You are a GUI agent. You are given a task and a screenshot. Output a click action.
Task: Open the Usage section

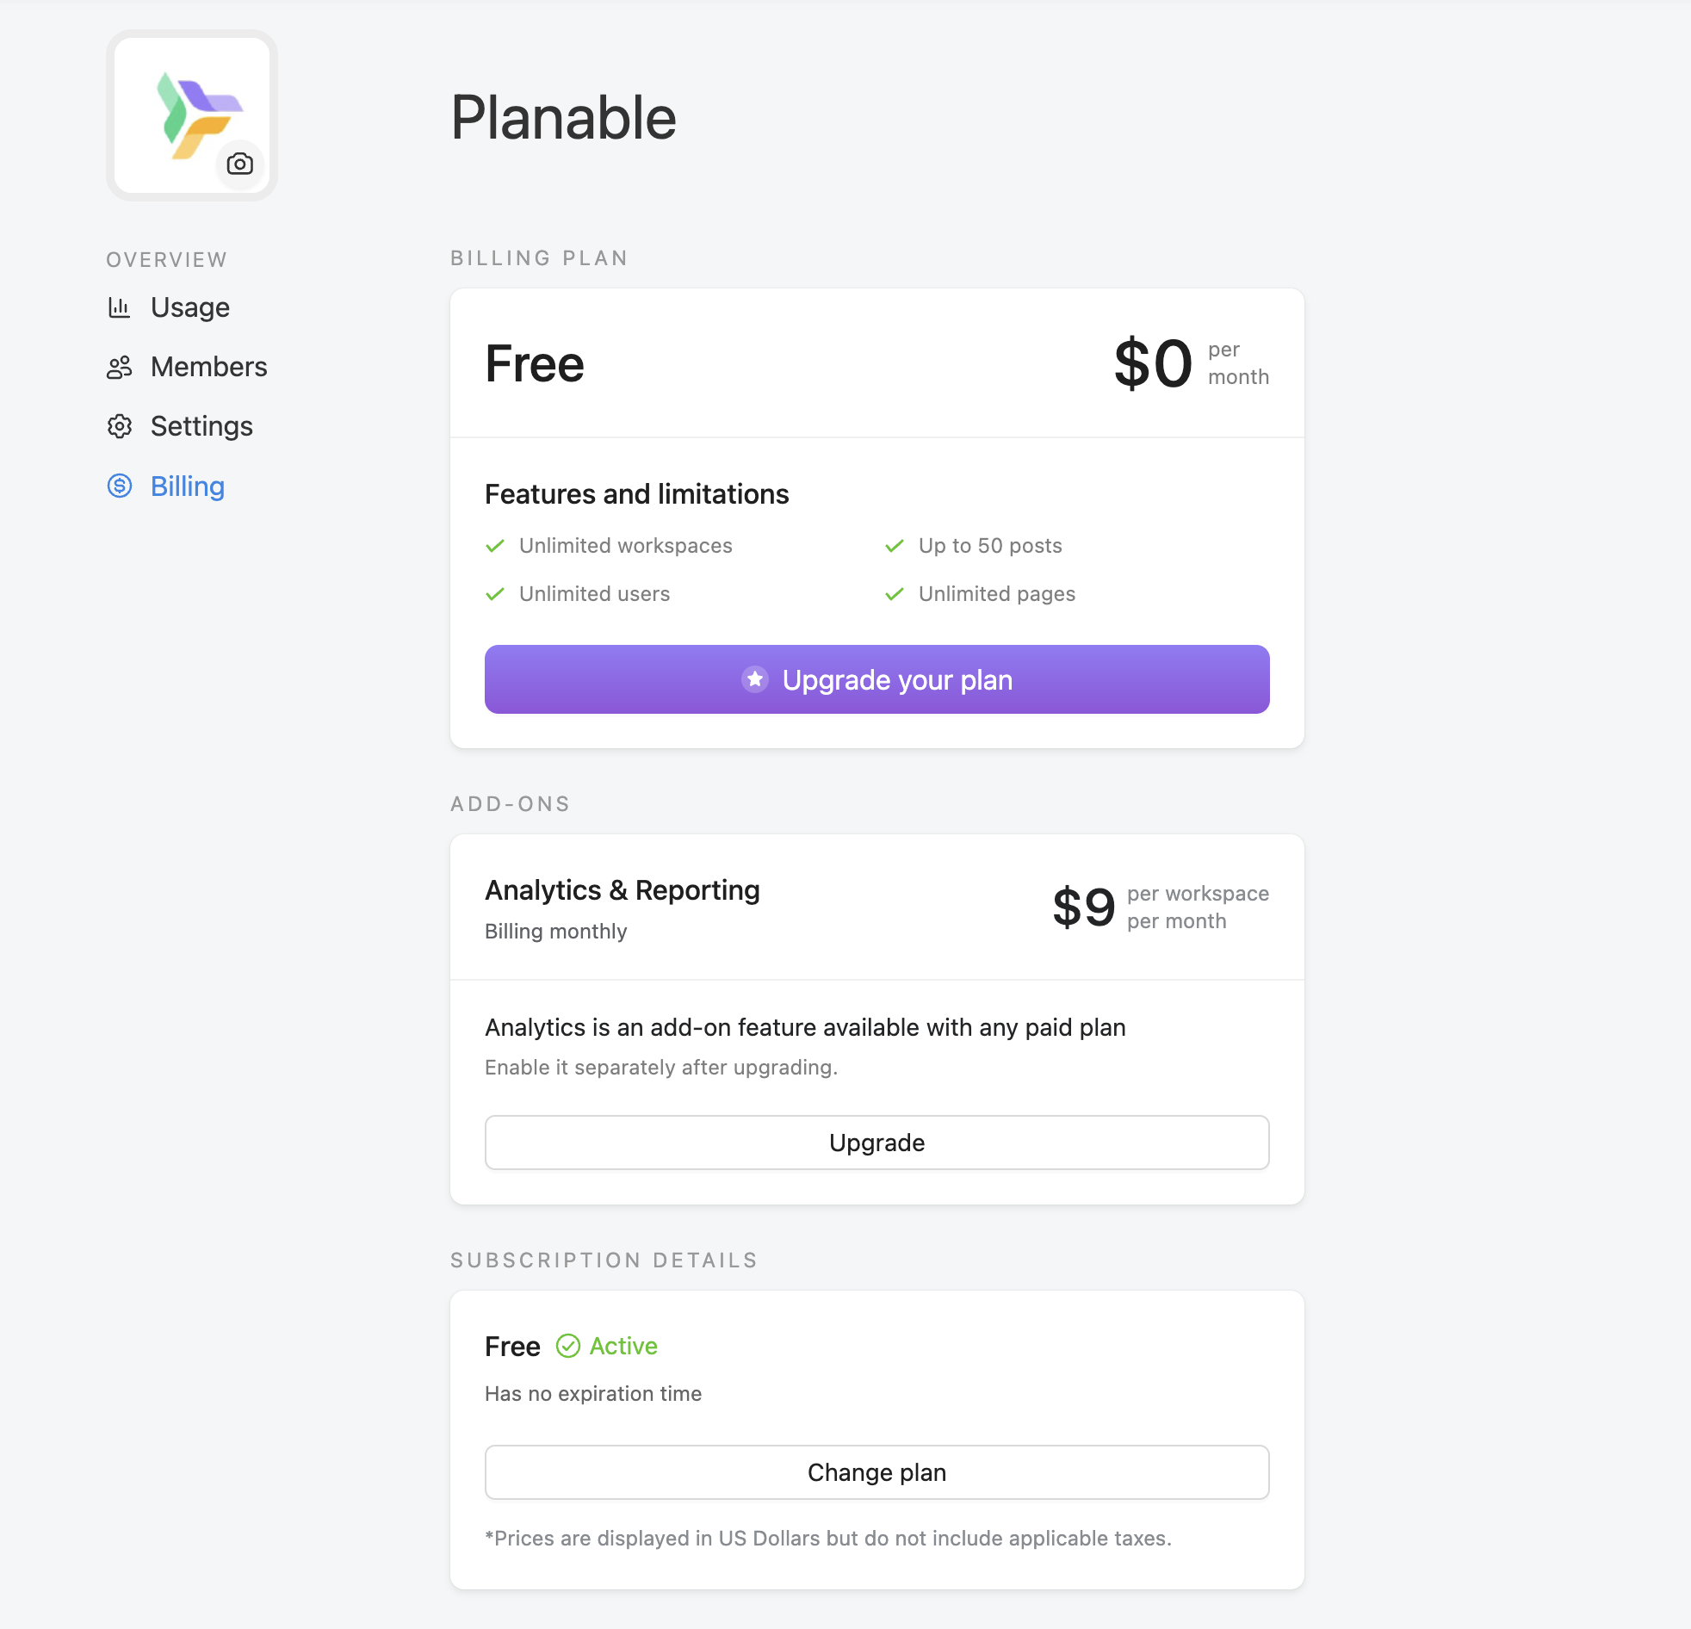point(189,307)
